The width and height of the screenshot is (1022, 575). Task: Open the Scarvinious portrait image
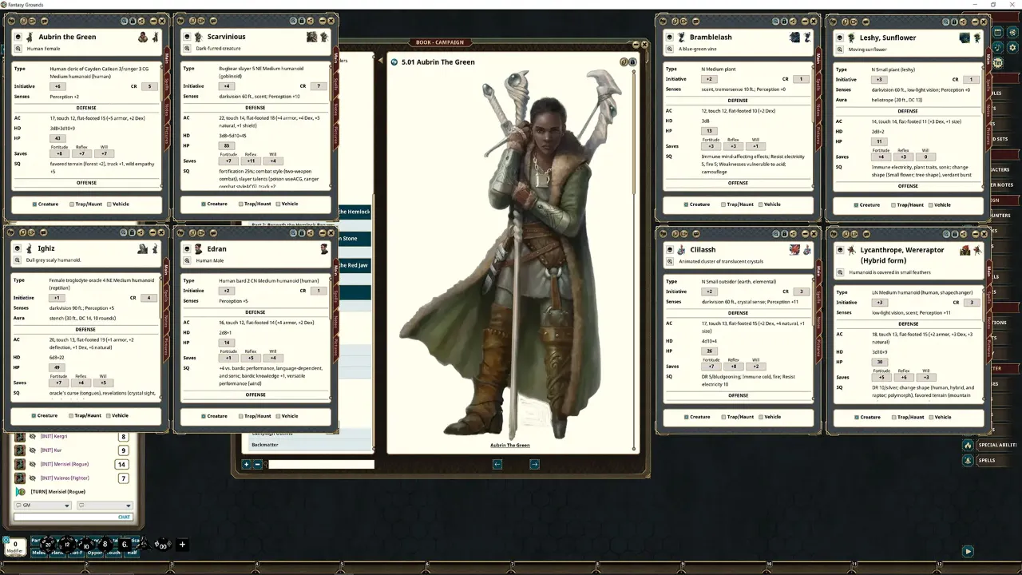coord(312,37)
